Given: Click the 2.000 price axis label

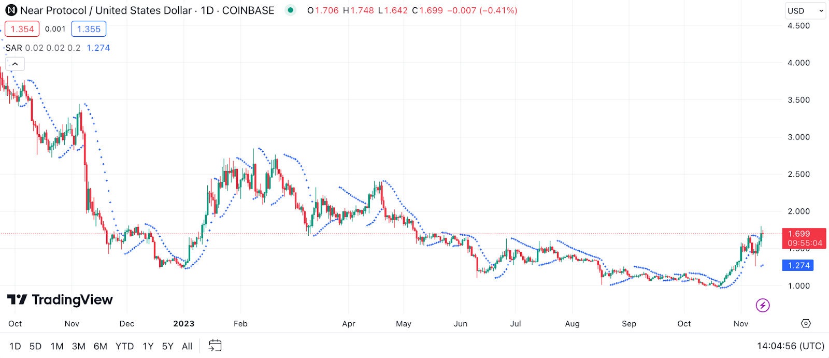Looking at the screenshot, I should pos(798,211).
